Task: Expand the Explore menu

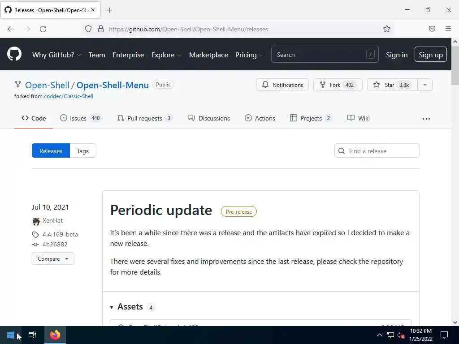Action: coord(166,55)
